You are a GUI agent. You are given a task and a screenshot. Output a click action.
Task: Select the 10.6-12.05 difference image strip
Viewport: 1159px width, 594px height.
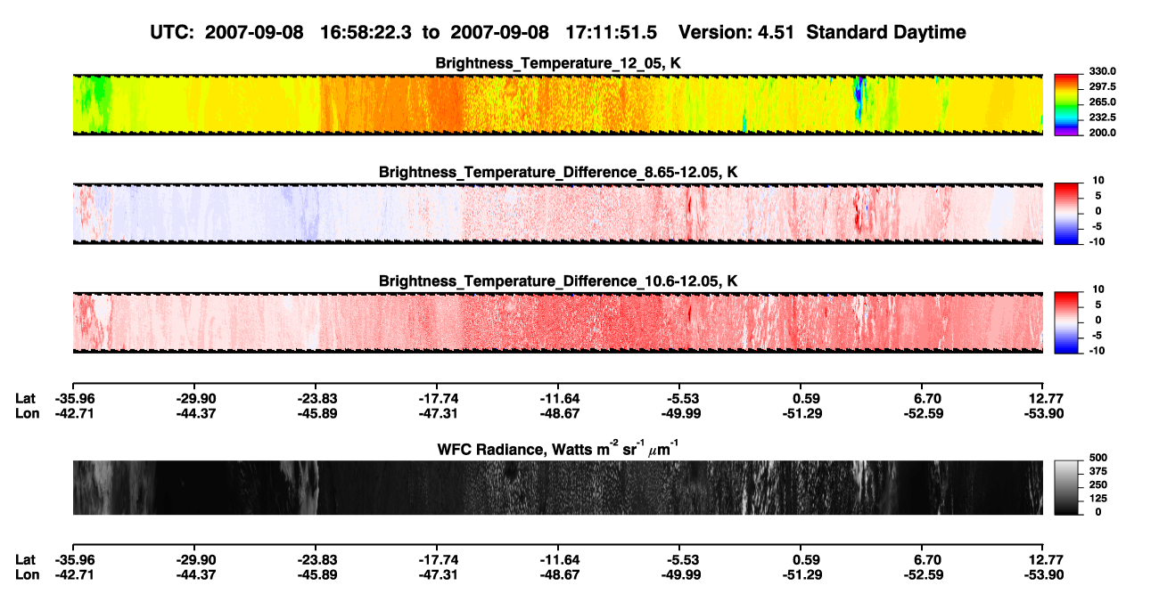(x=557, y=322)
